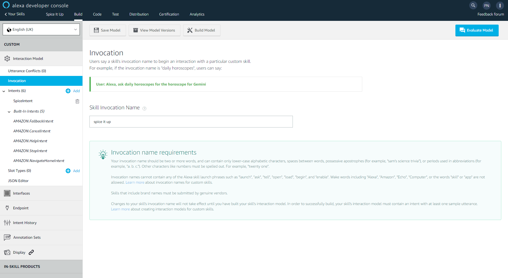
Task: Select the Invocation sidebar item
Action: (41, 81)
